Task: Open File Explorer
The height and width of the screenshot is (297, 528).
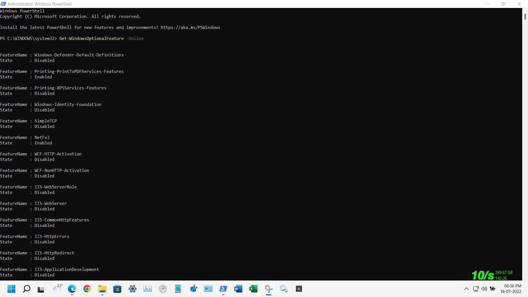Action: 102,289
